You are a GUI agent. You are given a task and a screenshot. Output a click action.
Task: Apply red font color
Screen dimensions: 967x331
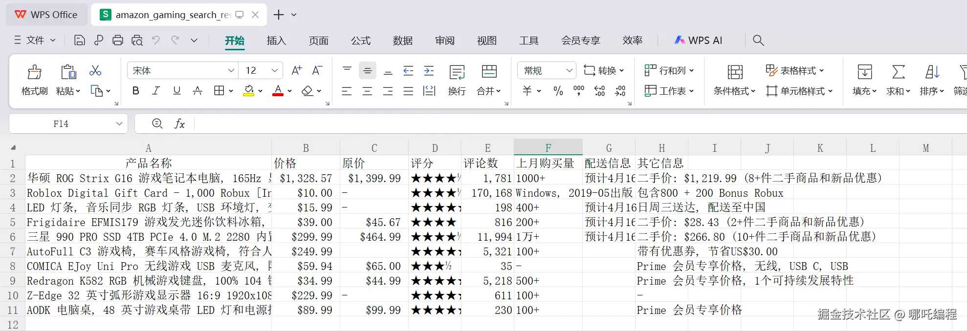(278, 91)
